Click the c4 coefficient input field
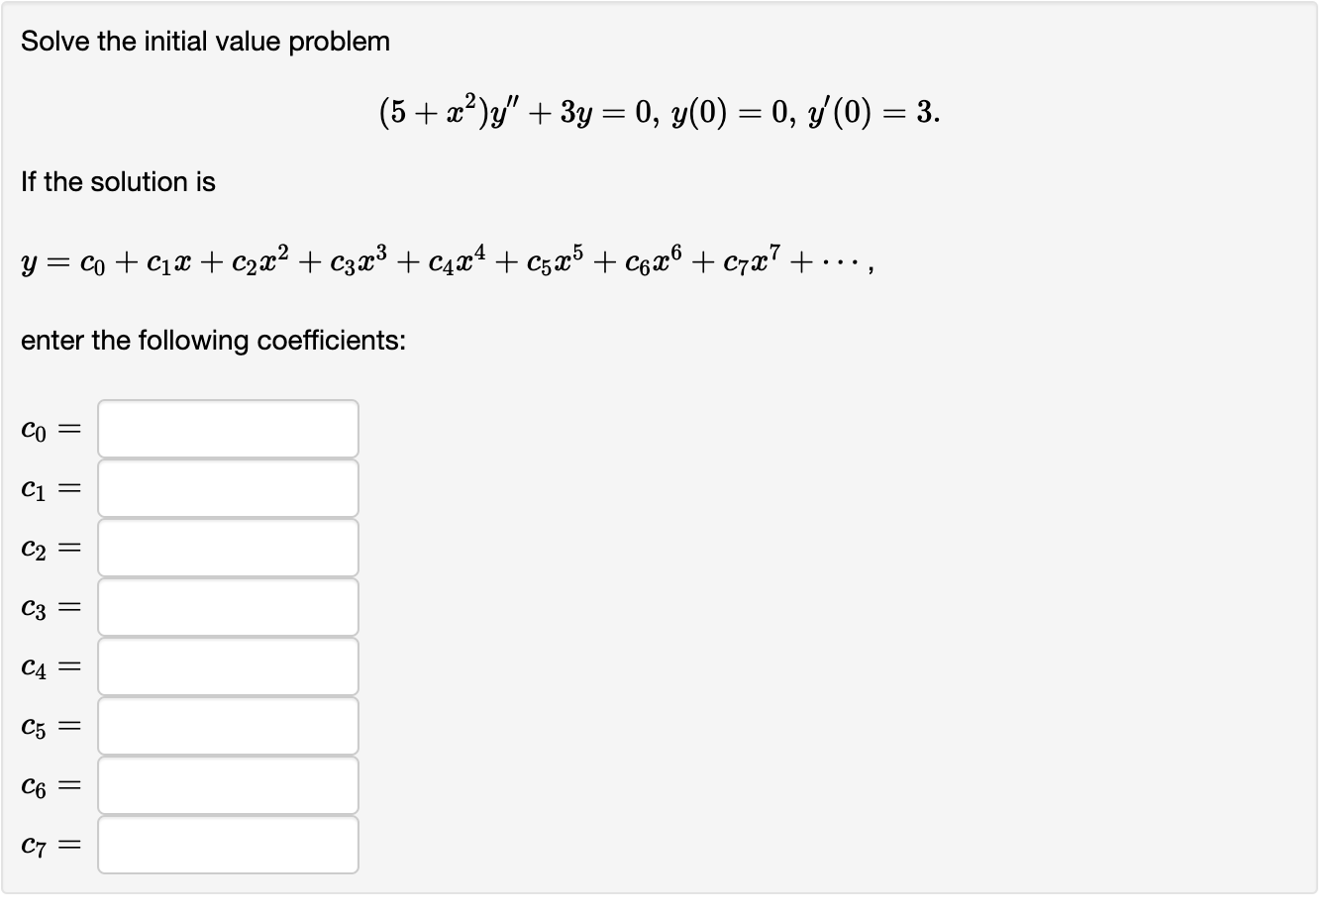The image size is (1335, 915). (x=227, y=666)
